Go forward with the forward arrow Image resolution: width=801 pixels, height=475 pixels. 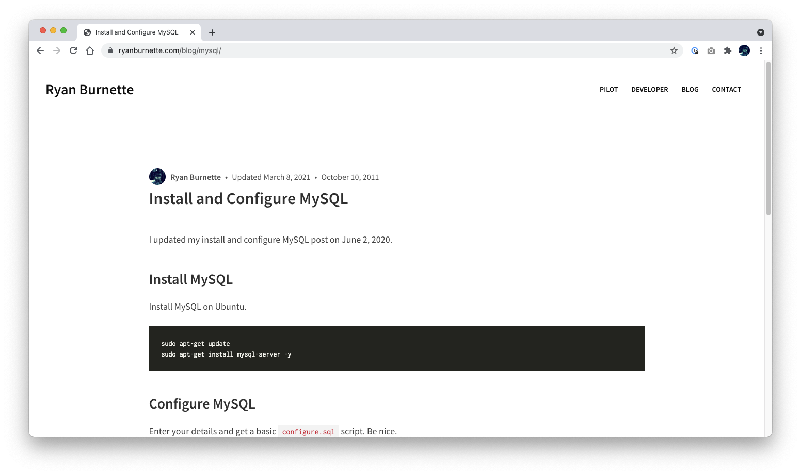coord(57,50)
